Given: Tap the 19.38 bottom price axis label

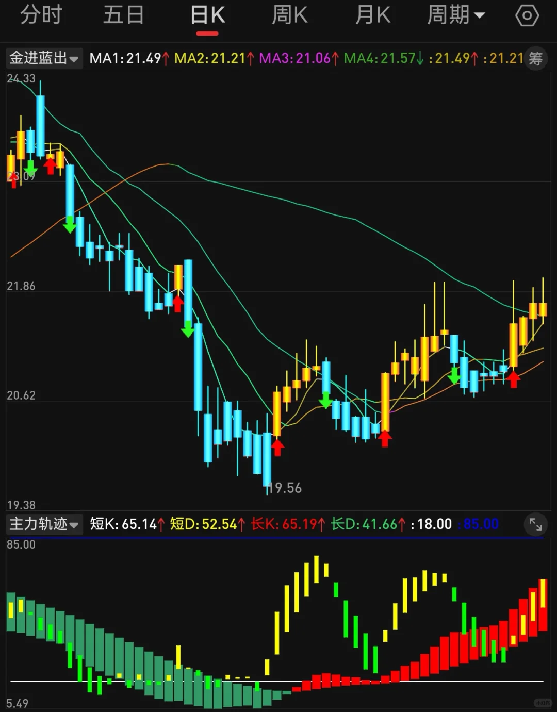Looking at the screenshot, I should pos(21,505).
